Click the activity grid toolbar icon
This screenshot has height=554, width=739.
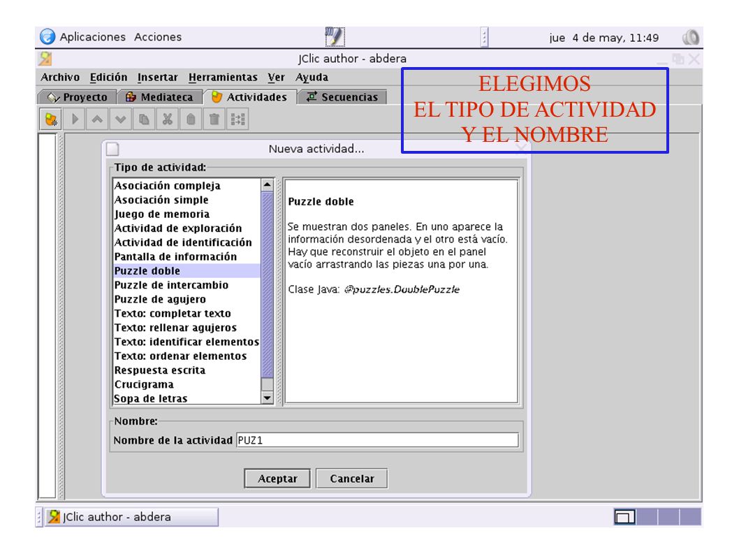click(237, 119)
